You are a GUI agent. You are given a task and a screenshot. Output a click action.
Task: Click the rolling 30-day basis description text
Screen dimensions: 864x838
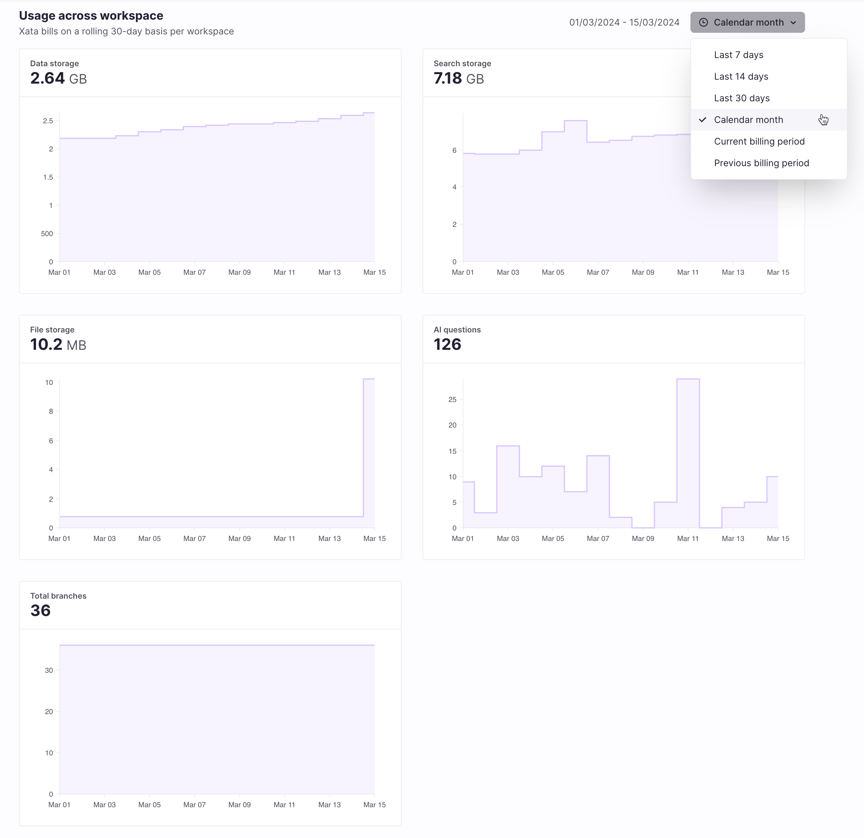126,31
